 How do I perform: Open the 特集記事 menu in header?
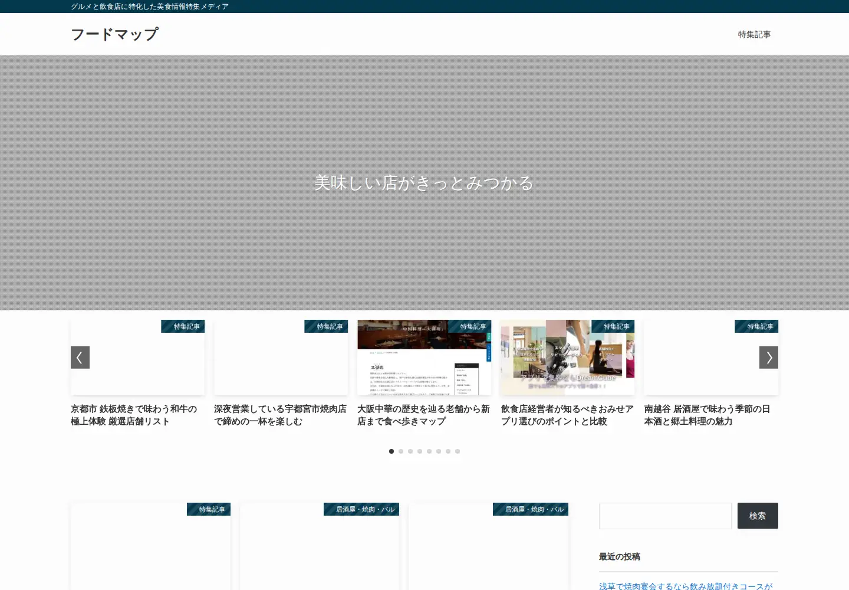[754, 34]
